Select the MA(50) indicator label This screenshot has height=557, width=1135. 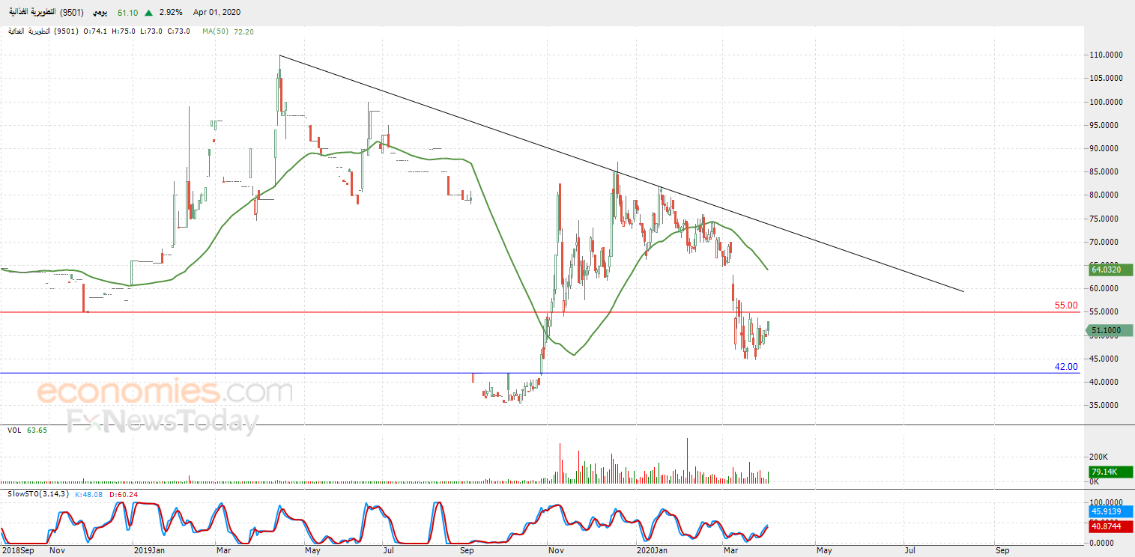[x=216, y=31]
